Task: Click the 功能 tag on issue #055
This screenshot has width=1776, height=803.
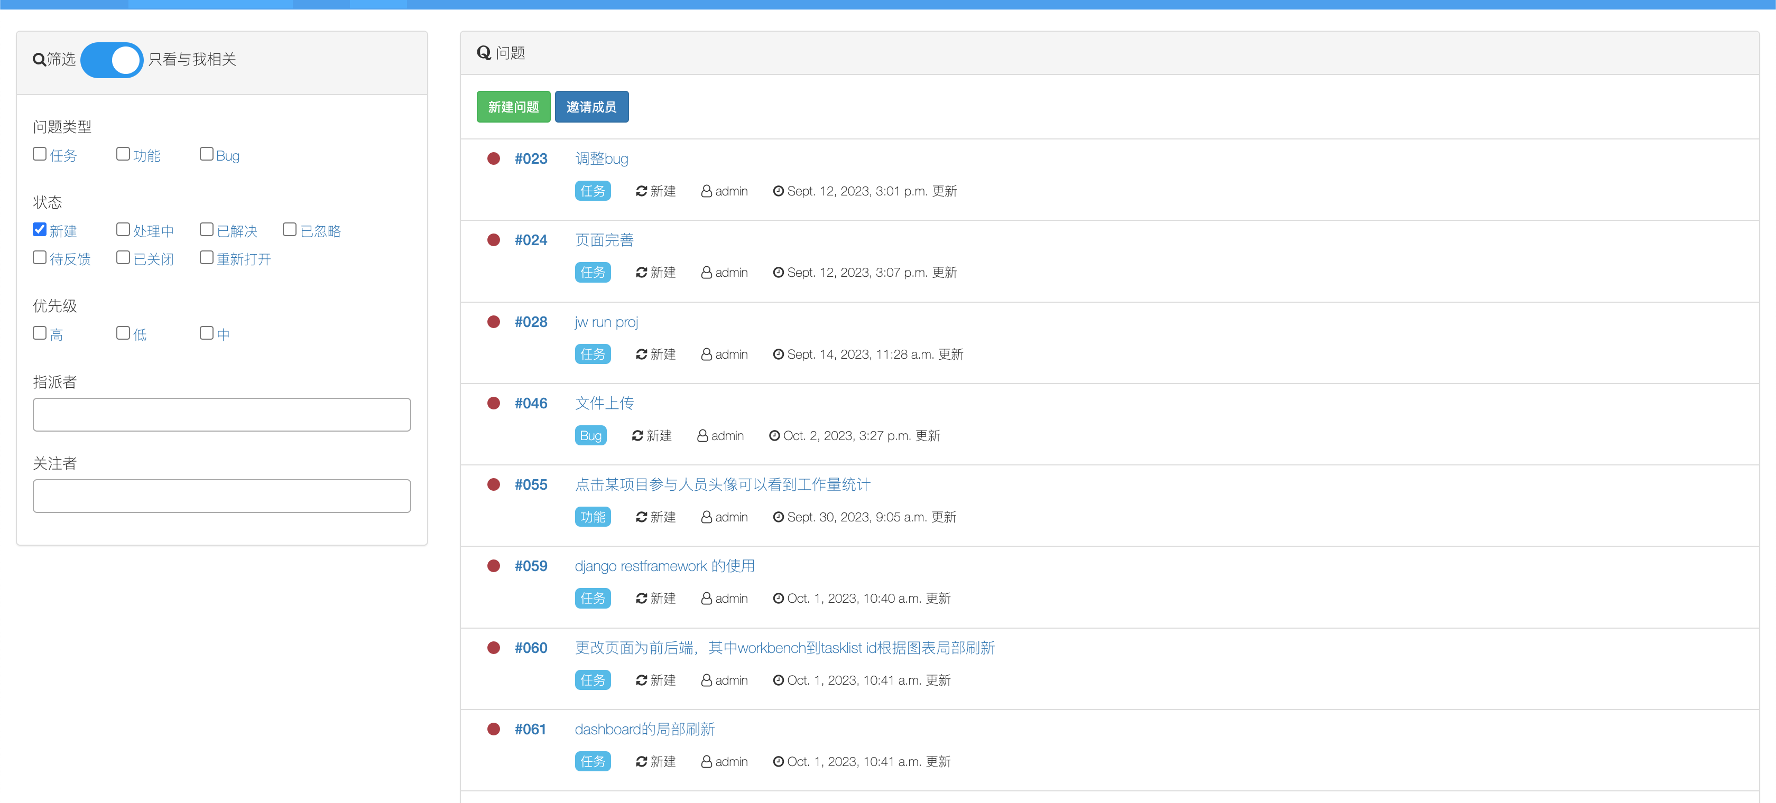Action: coord(592,517)
